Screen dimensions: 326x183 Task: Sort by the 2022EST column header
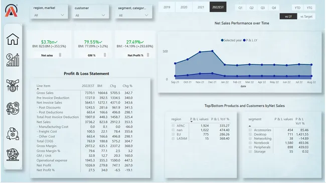click(88, 86)
